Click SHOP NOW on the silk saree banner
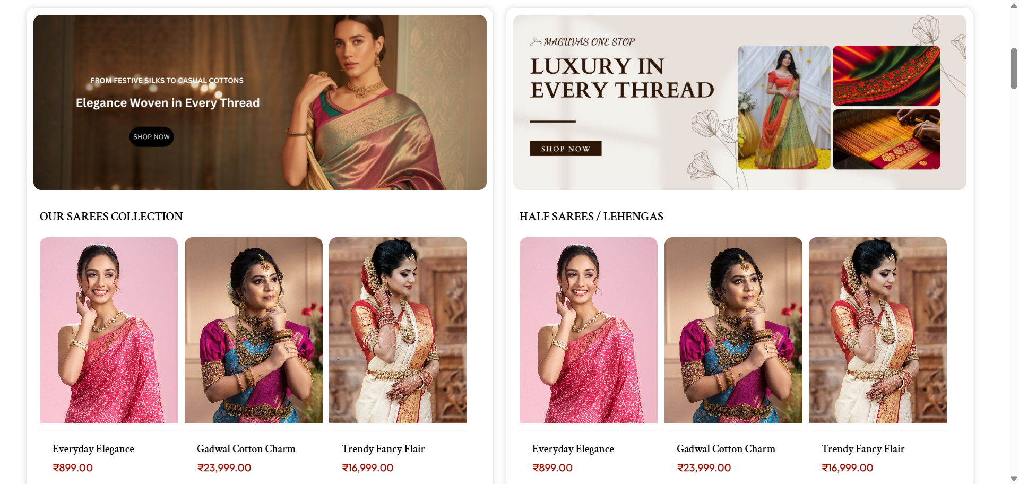 [x=151, y=137]
